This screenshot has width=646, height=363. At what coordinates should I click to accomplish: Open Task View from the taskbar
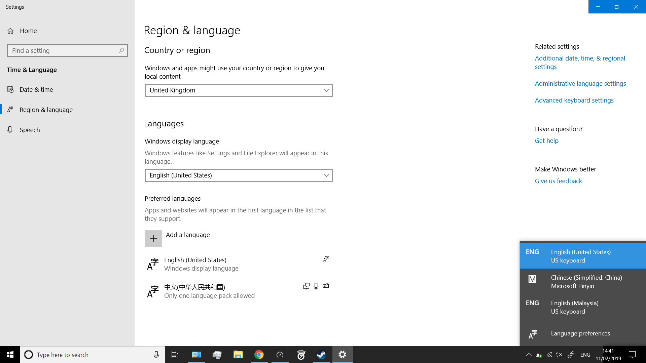pyautogui.click(x=175, y=355)
